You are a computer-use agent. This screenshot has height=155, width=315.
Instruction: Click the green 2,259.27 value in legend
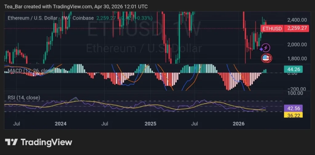tap(106, 18)
